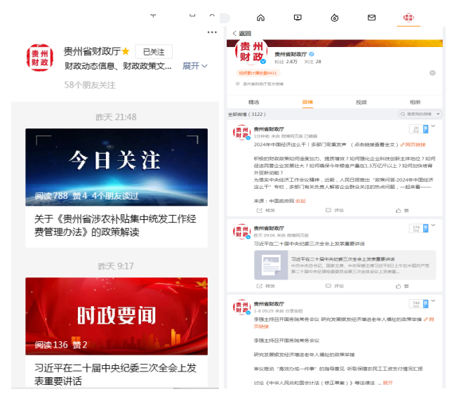
Task: Expand account description with 展开
Action: pyautogui.click(x=194, y=66)
